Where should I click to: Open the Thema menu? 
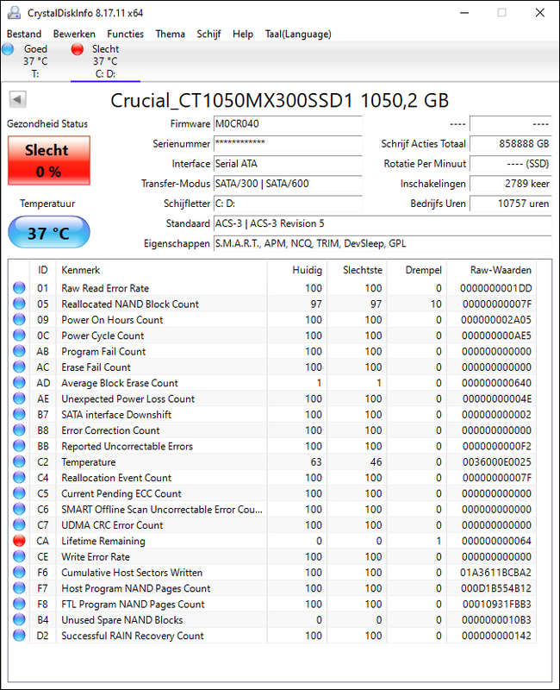pos(170,34)
